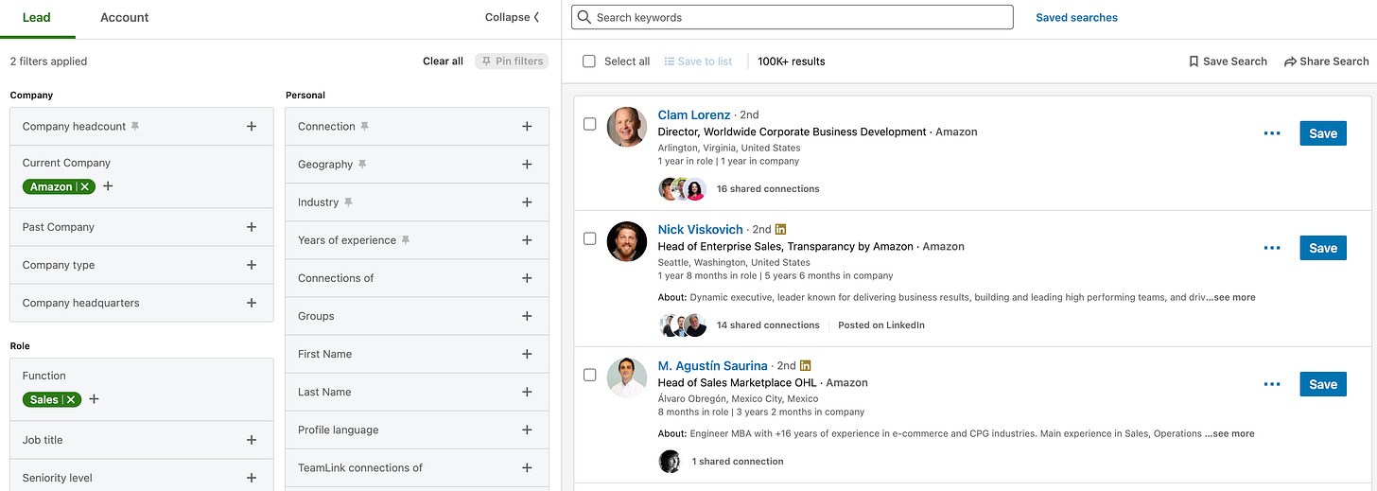Open the Lead tab
This screenshot has width=1377, height=491.
36,17
